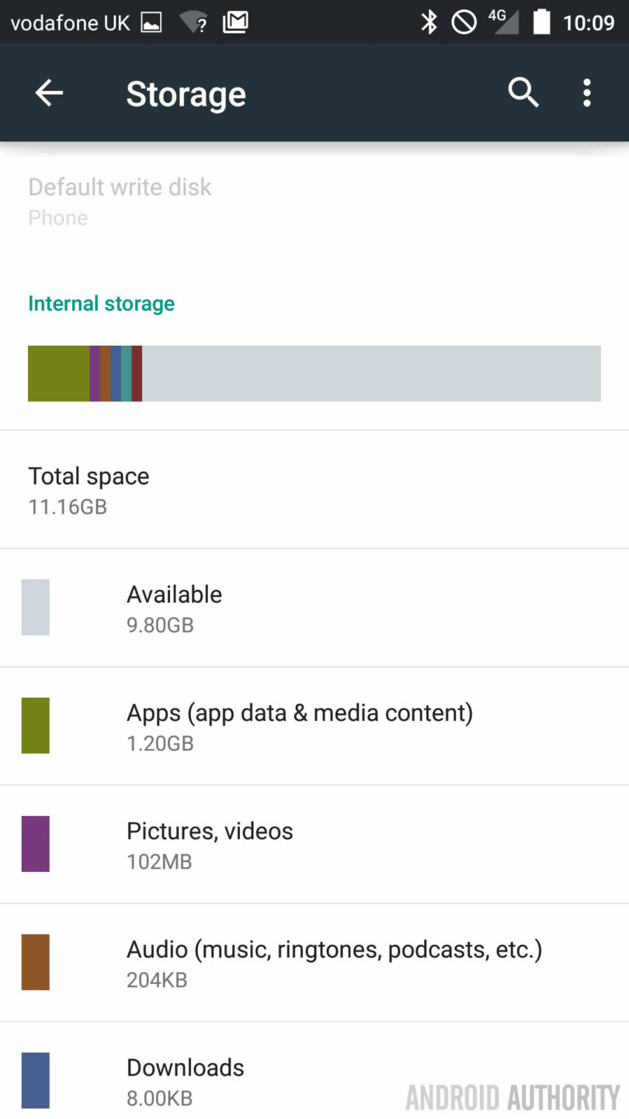Open the Downloads storage item
This screenshot has width=629, height=1119.
[x=314, y=1081]
